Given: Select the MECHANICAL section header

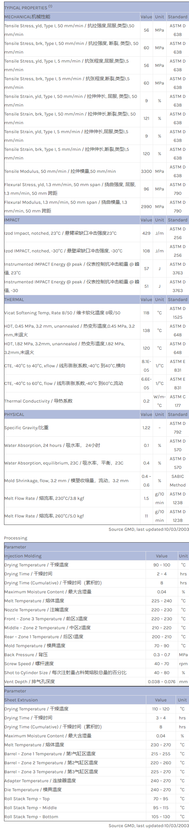Looking at the screenshot, I should (27, 17).
